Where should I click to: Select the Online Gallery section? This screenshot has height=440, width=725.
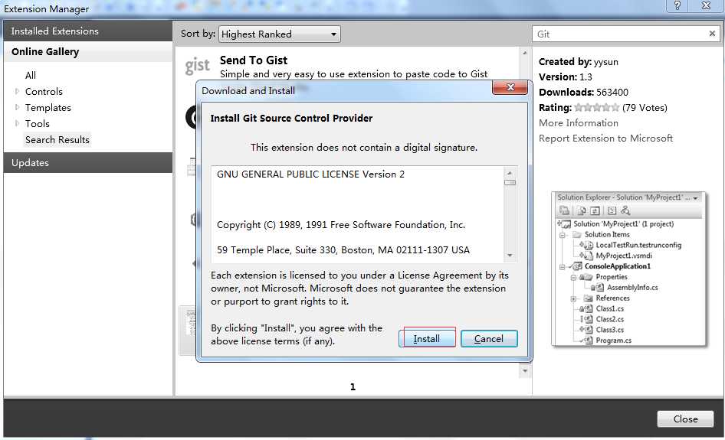(88, 52)
